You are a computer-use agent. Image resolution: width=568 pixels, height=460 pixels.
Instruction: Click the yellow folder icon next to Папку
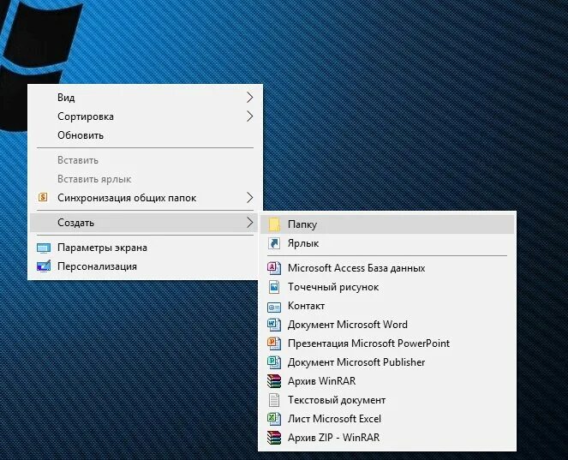tap(274, 224)
